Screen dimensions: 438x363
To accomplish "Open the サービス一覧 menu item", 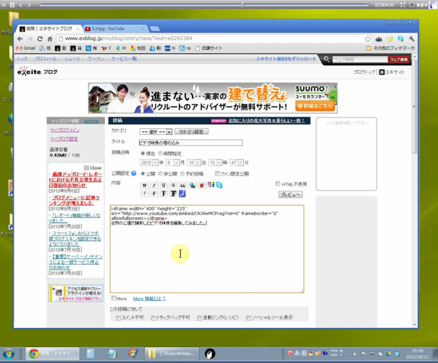I will point(124,59).
